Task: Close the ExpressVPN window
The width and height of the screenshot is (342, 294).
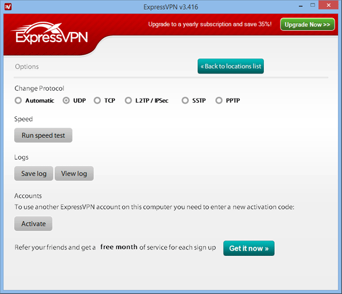Action: coord(328,5)
